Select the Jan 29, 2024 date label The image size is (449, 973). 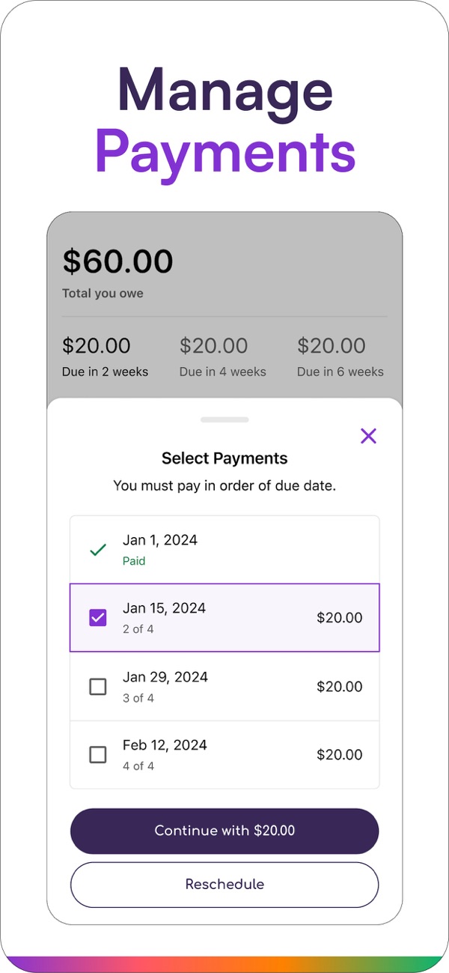click(x=165, y=677)
